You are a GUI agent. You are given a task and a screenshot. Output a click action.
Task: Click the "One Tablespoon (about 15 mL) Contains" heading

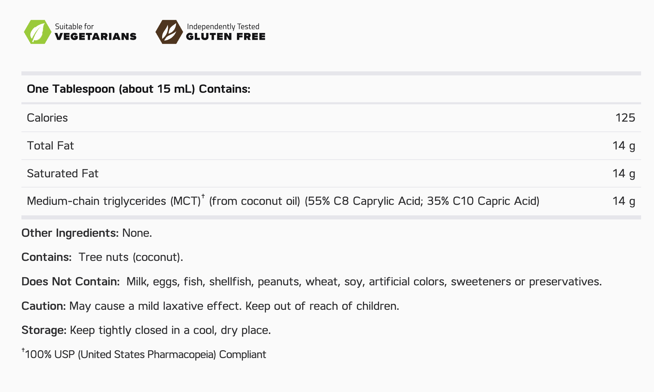[x=138, y=89]
